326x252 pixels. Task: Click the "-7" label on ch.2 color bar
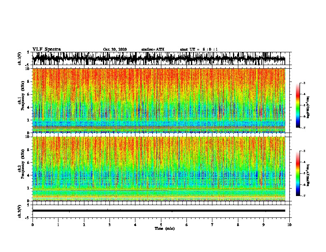coord(303,196)
